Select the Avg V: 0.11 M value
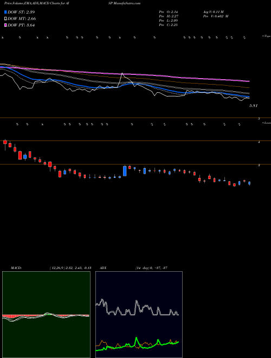The width and height of the screenshot is (271, 358). [214, 12]
